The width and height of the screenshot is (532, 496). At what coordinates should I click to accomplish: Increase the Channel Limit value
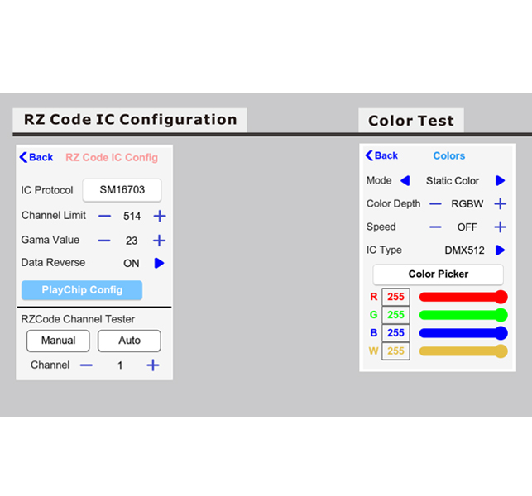pos(160,216)
